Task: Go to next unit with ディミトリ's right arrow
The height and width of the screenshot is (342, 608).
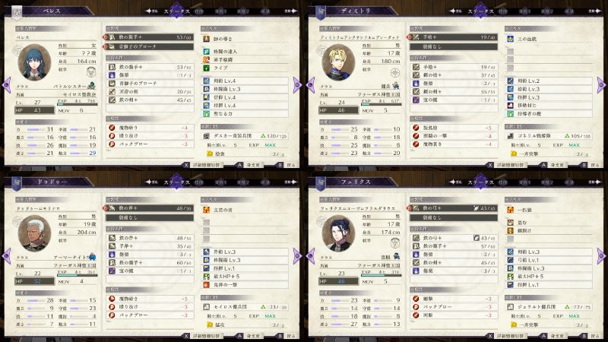Action: click(600, 85)
